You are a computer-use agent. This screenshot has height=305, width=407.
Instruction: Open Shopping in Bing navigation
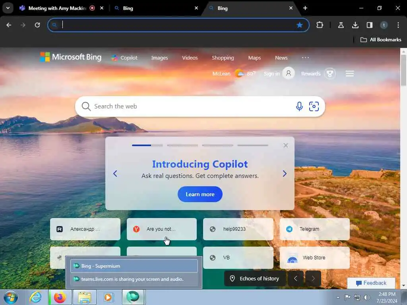(223, 58)
